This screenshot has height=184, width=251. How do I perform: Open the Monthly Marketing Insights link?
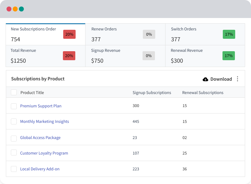tap(44, 122)
